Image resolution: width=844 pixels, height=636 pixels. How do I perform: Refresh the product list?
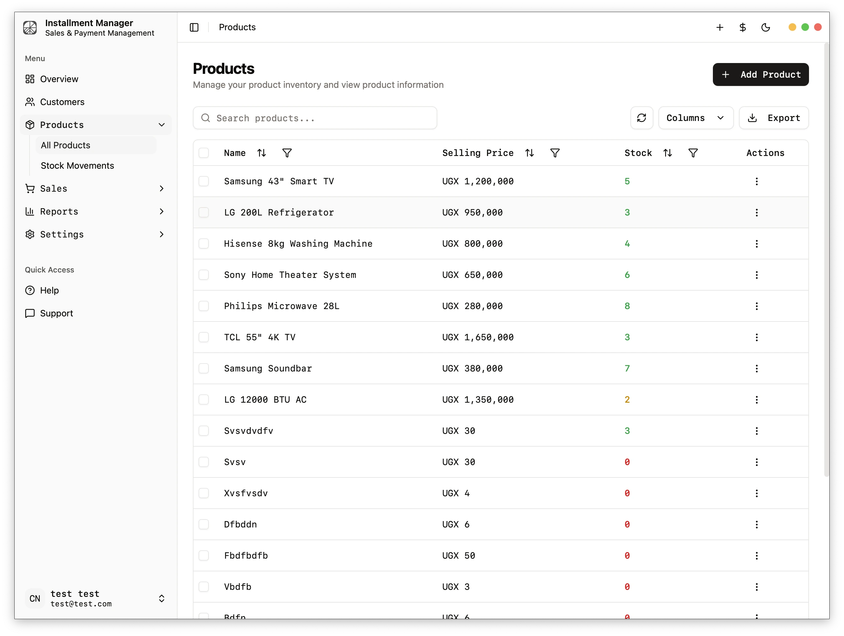(642, 117)
